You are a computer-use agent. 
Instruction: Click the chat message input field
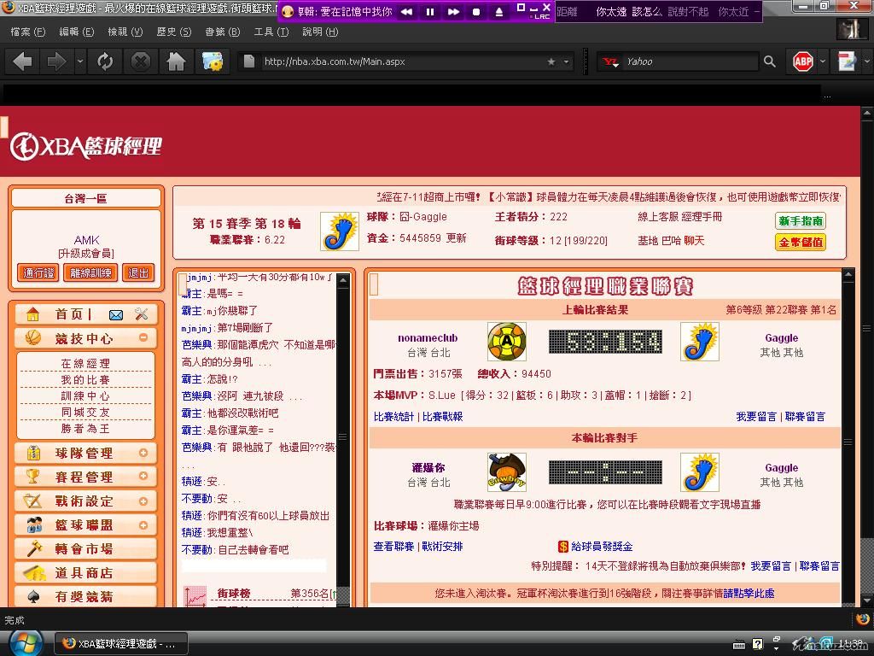(253, 565)
